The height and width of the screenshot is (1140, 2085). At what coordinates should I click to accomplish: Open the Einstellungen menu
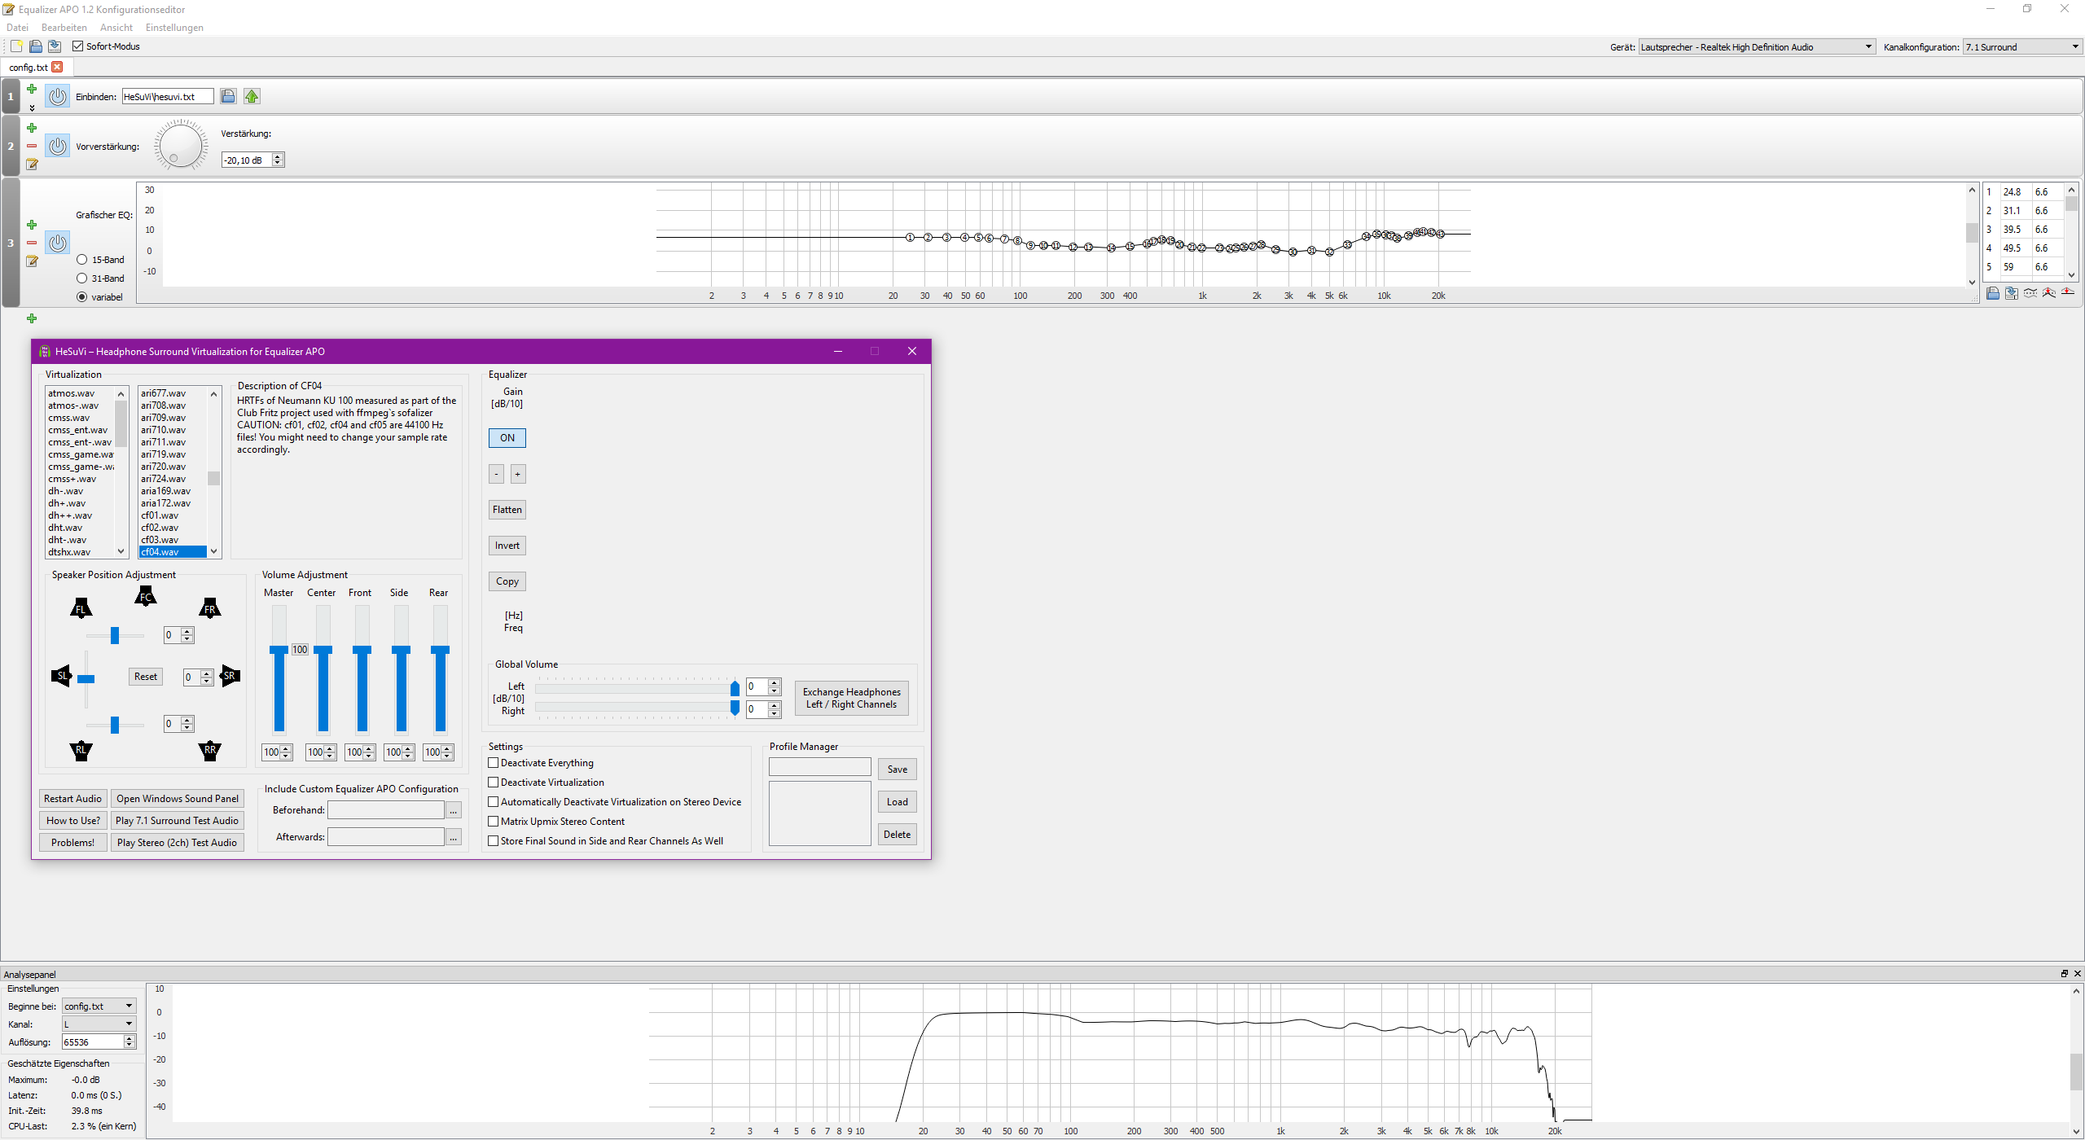coord(174,28)
